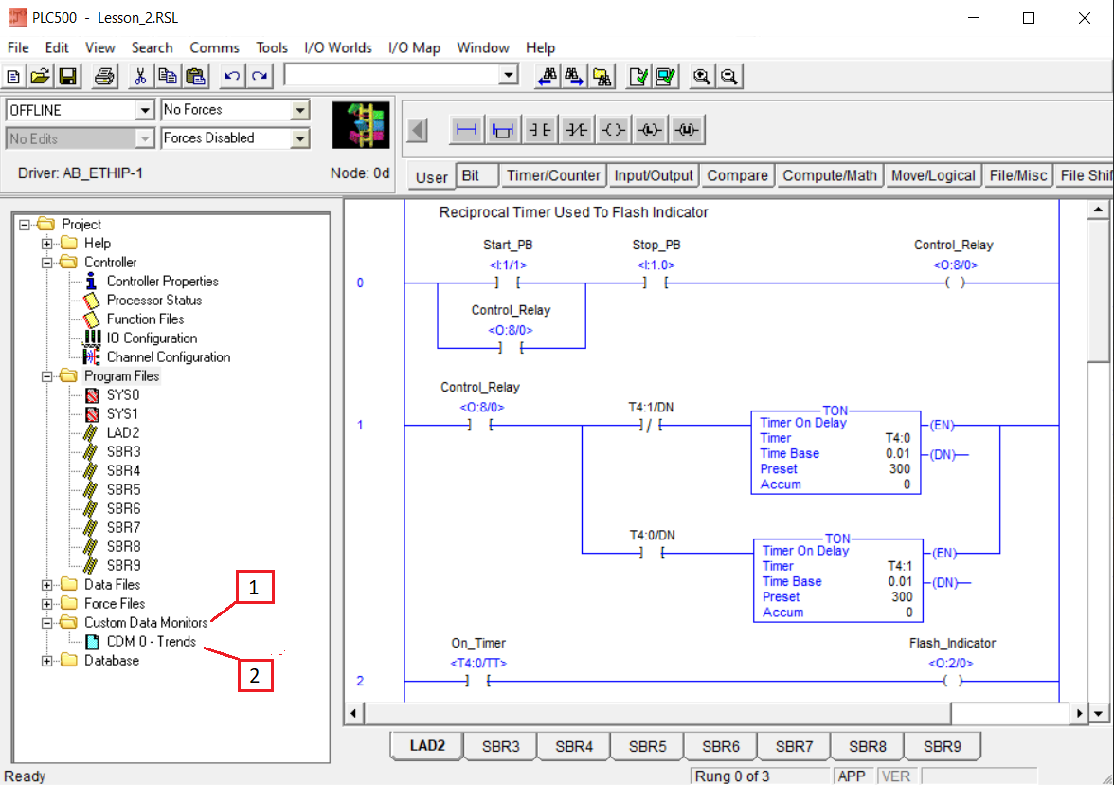Image resolution: width=1114 pixels, height=785 pixels.
Task: Click the Cut scissors icon
Action: [x=140, y=76]
